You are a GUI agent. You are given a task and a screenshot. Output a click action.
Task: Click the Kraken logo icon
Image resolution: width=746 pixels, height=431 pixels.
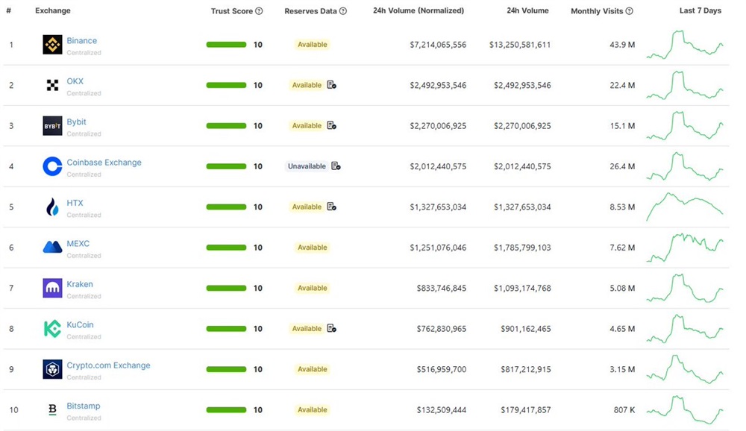[x=52, y=288]
